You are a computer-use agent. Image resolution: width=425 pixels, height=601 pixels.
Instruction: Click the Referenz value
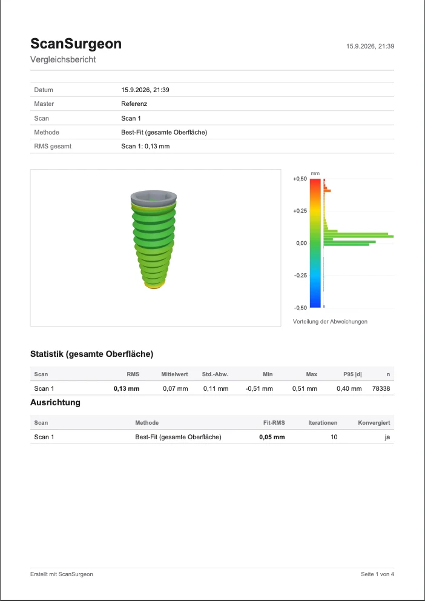[134, 104]
